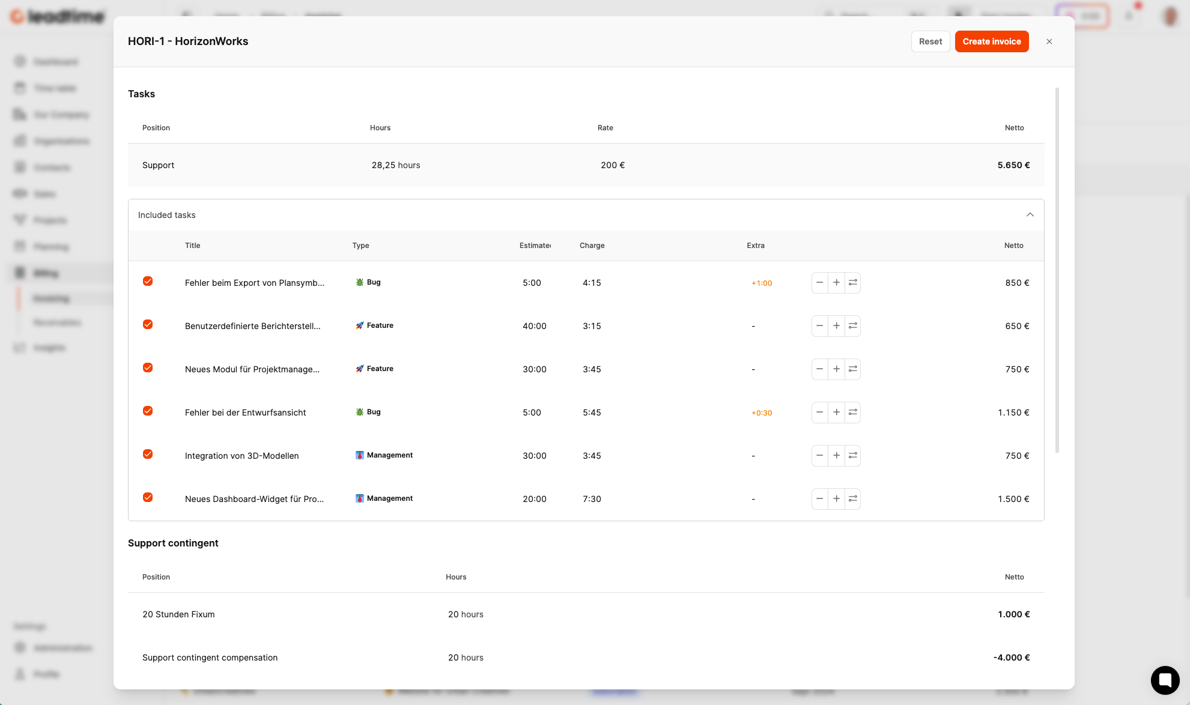Click the Create invoice button
The height and width of the screenshot is (705, 1190).
pyautogui.click(x=991, y=41)
